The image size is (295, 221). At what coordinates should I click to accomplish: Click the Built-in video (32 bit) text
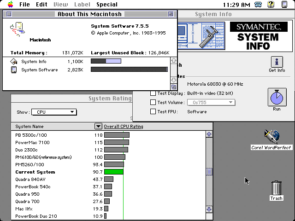pyautogui.click(x=210, y=93)
